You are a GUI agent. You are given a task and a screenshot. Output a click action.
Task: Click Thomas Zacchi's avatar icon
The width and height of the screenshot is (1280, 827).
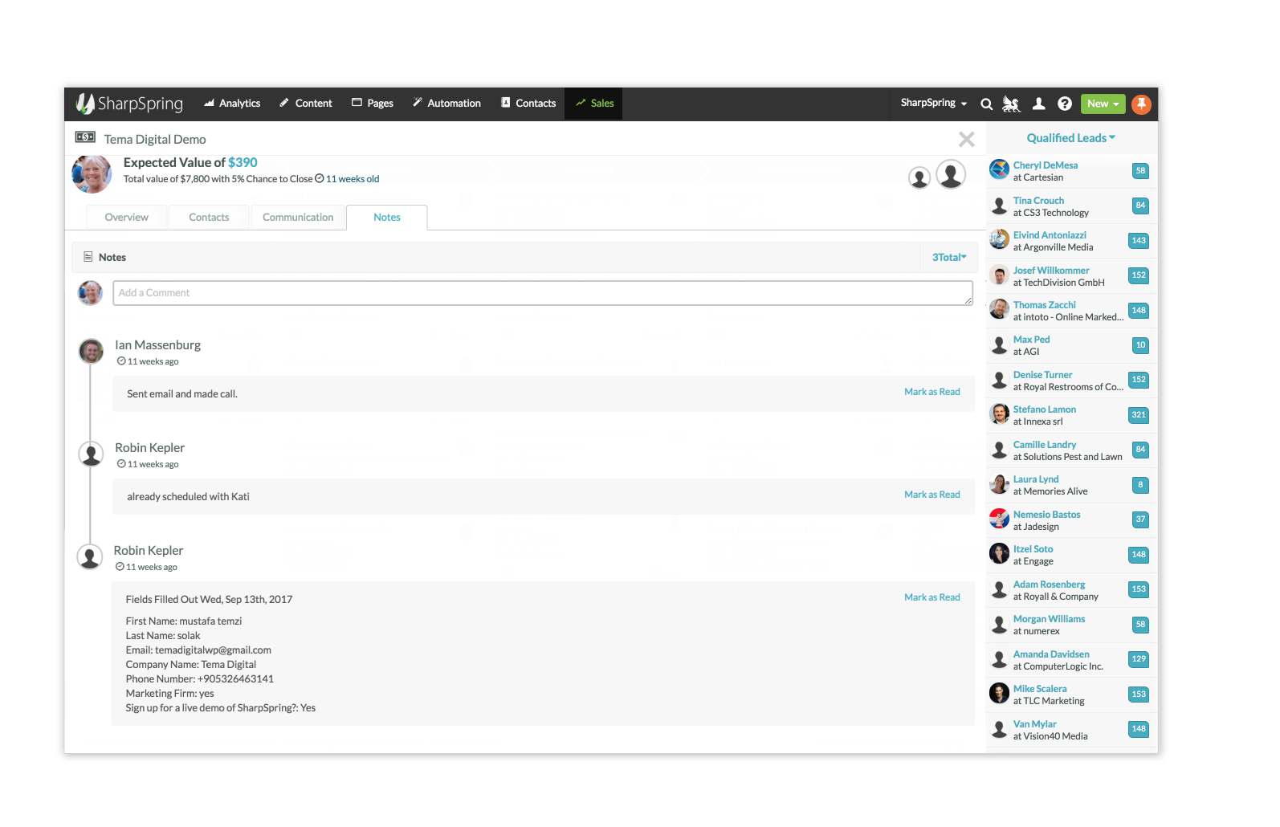[999, 309]
